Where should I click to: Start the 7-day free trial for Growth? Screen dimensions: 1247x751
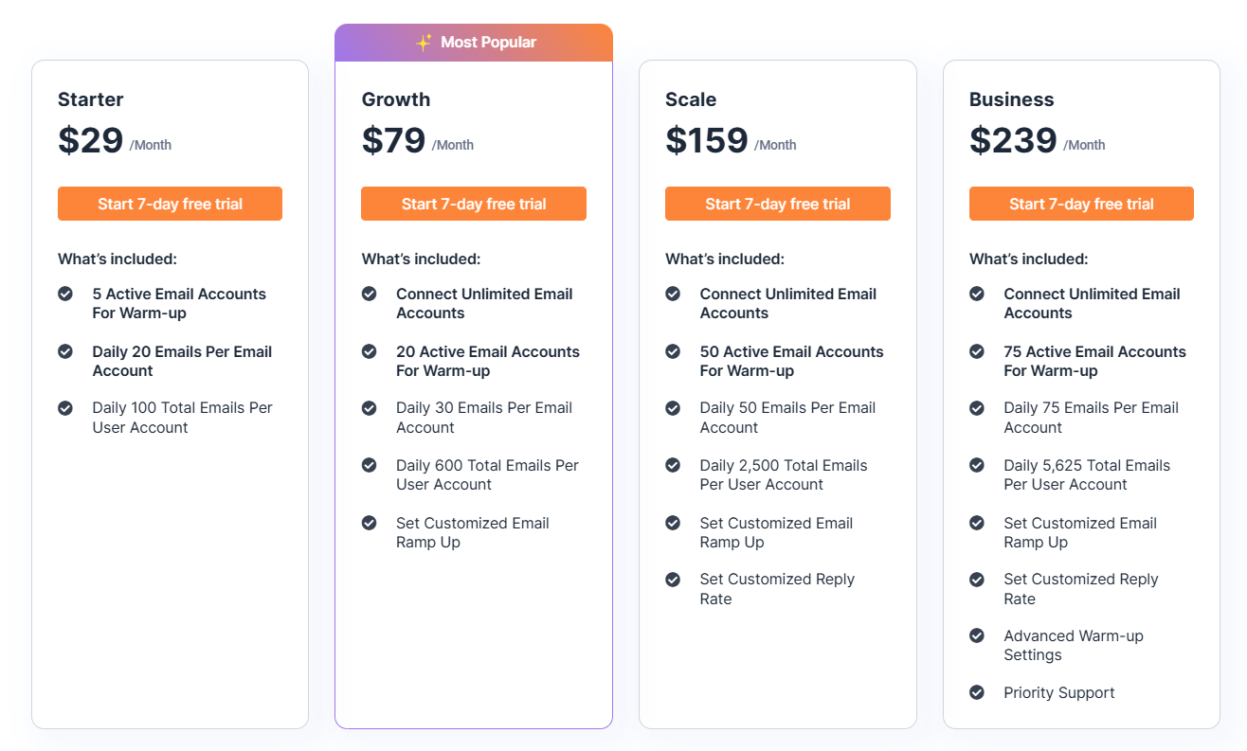(x=474, y=204)
